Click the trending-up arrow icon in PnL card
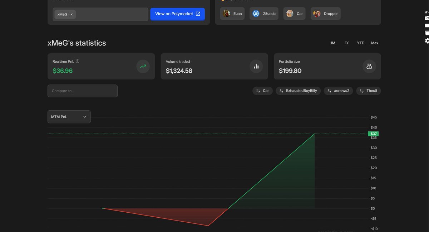 pos(143,66)
